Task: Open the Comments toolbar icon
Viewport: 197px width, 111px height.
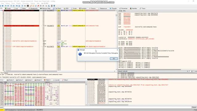Action: coord(34,6)
